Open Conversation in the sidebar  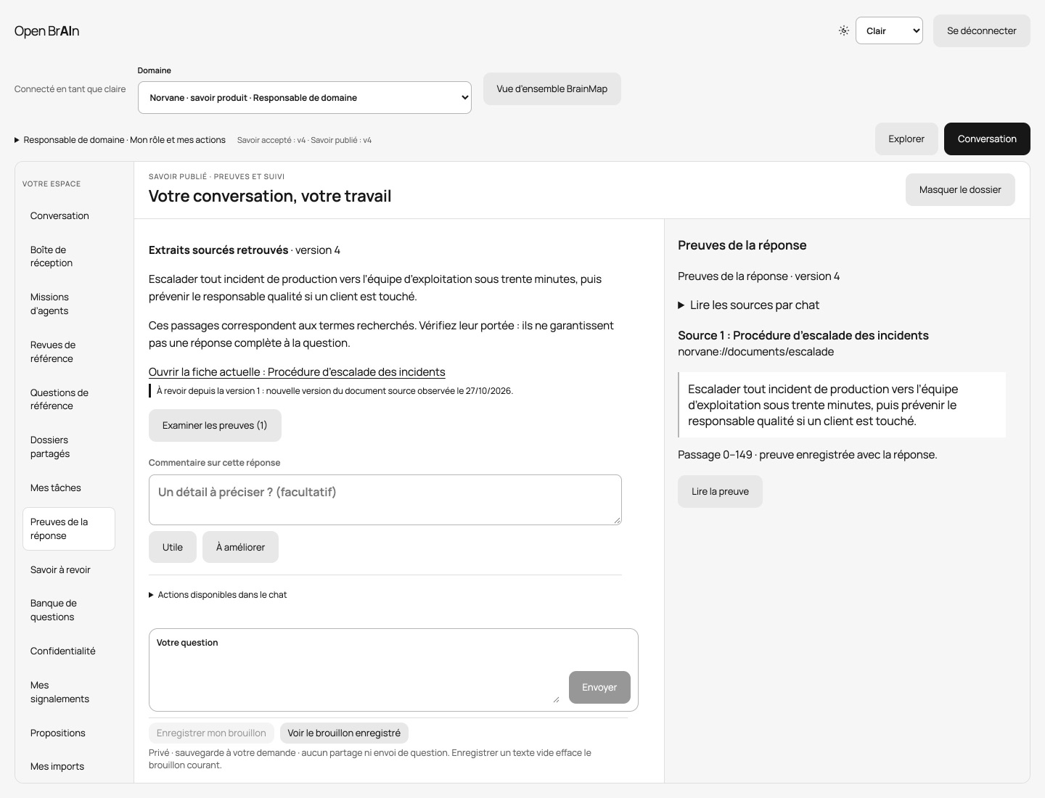pos(69,215)
